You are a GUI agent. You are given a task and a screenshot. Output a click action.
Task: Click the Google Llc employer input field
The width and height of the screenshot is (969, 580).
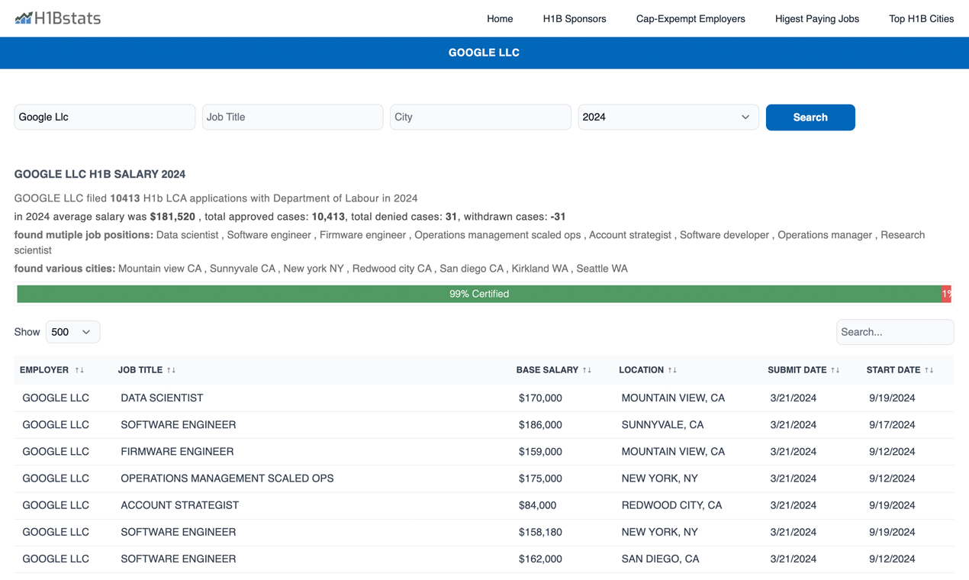pyautogui.click(x=105, y=118)
